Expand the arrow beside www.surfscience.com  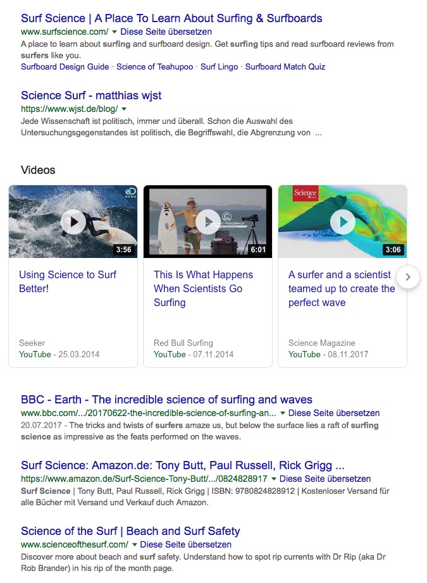click(114, 32)
